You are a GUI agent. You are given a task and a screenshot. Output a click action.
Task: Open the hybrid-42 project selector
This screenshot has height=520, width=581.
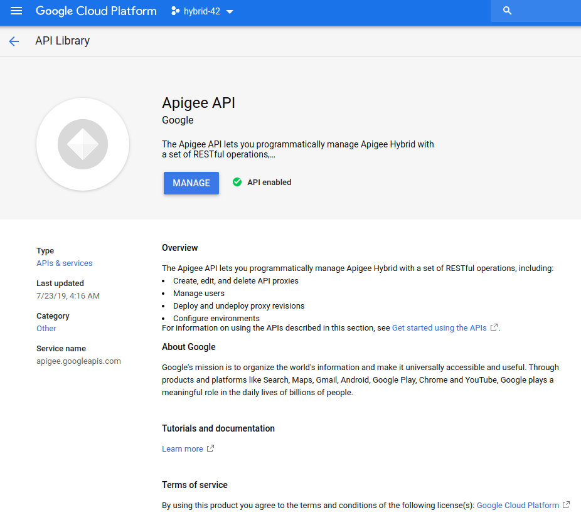coord(202,11)
